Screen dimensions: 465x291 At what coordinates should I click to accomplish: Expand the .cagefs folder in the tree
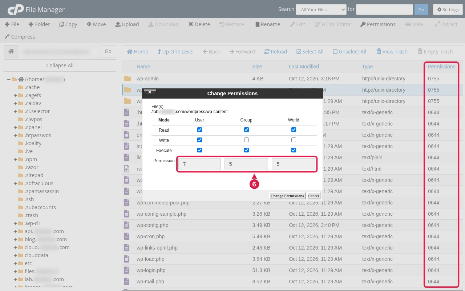pyautogui.click(x=15, y=95)
